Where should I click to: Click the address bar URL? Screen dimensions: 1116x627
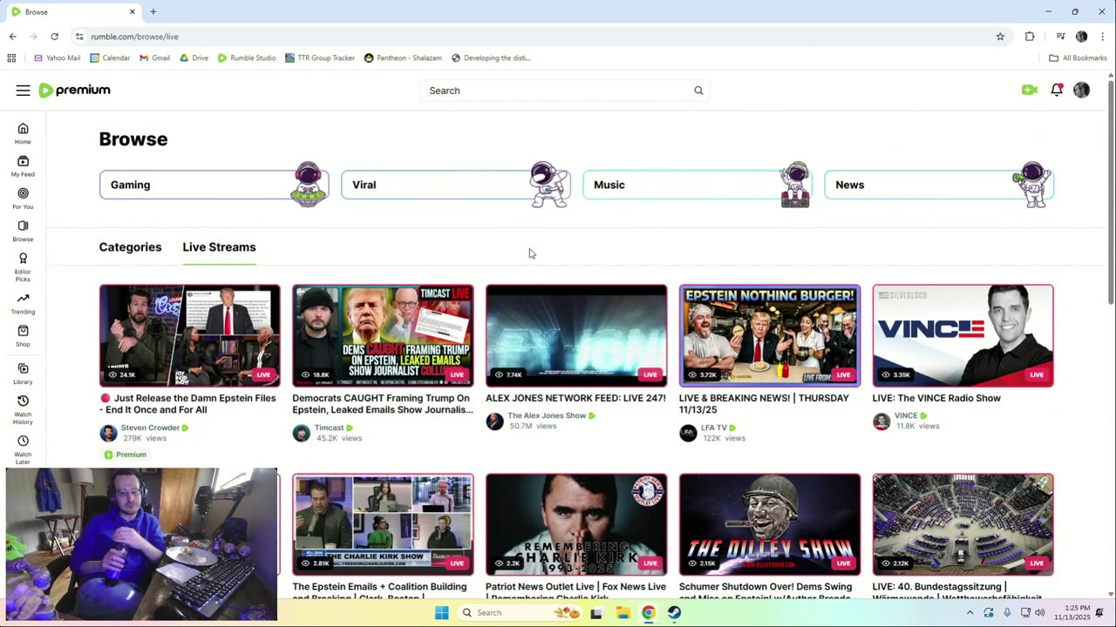coord(134,37)
